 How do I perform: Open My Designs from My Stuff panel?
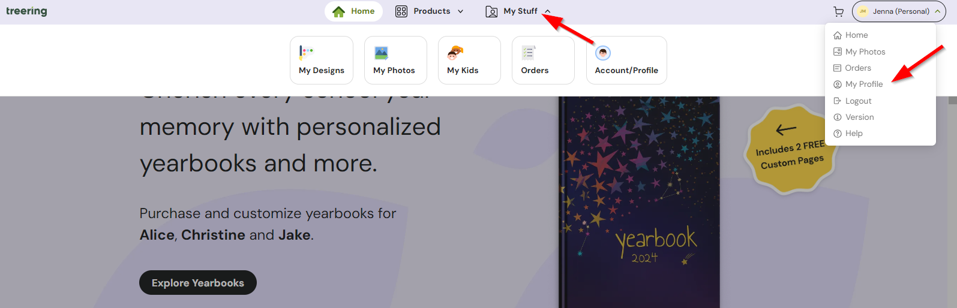(x=321, y=60)
